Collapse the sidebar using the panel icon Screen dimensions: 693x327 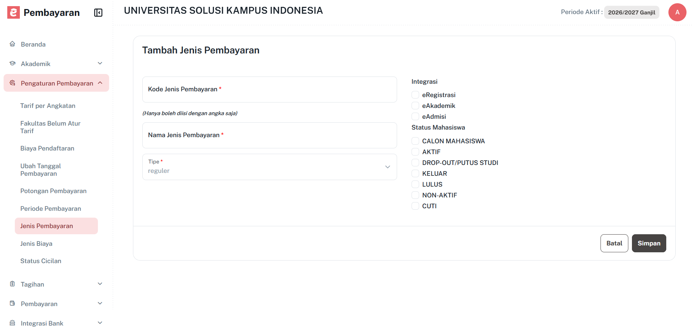coord(98,12)
